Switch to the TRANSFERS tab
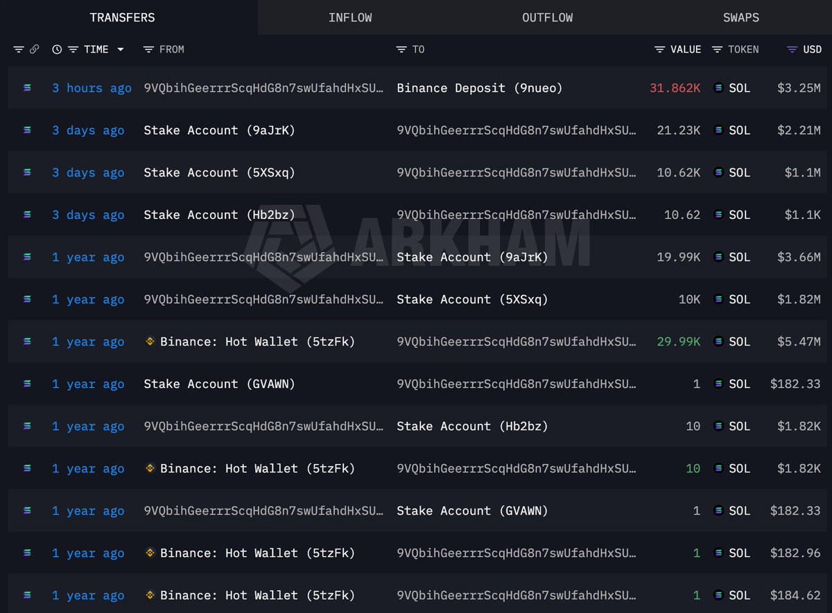Viewport: 832px width, 613px height. tap(122, 17)
